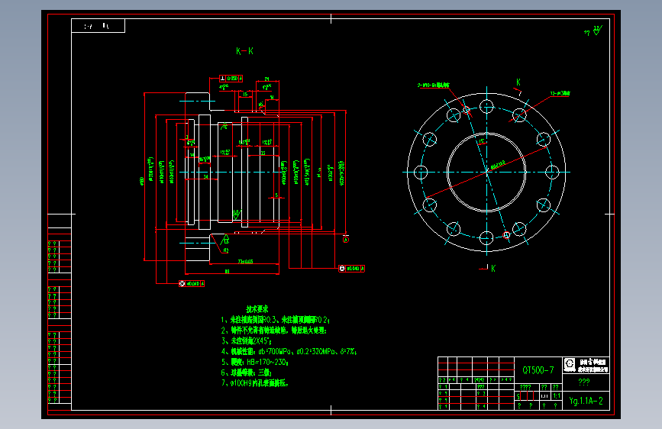The width and height of the screenshot is (662, 429).
Task: Select the top bolt hole on flange
Action: click(x=486, y=106)
